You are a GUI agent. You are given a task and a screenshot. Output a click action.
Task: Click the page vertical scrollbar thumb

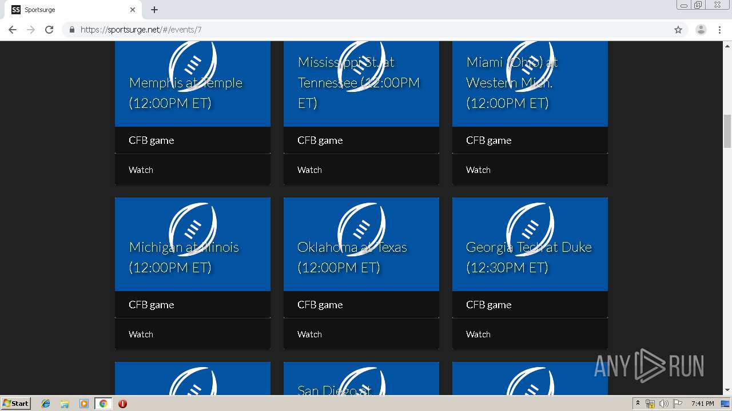pos(727,131)
